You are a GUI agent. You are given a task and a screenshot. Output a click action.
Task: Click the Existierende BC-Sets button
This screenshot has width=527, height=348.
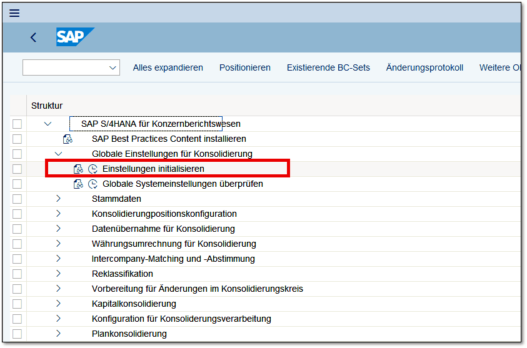[x=328, y=67]
